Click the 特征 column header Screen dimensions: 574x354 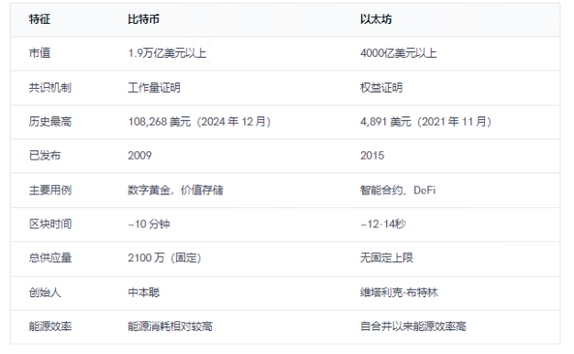(39, 19)
